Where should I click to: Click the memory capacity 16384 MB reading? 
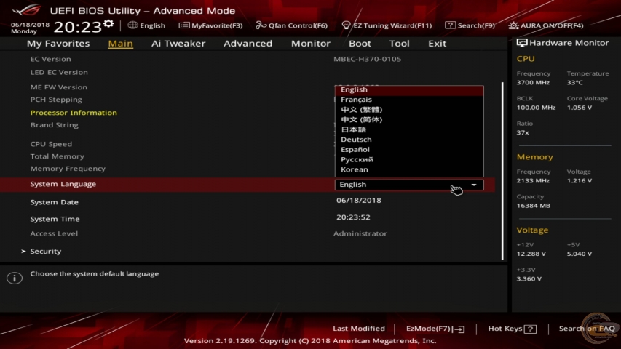pyautogui.click(x=533, y=206)
